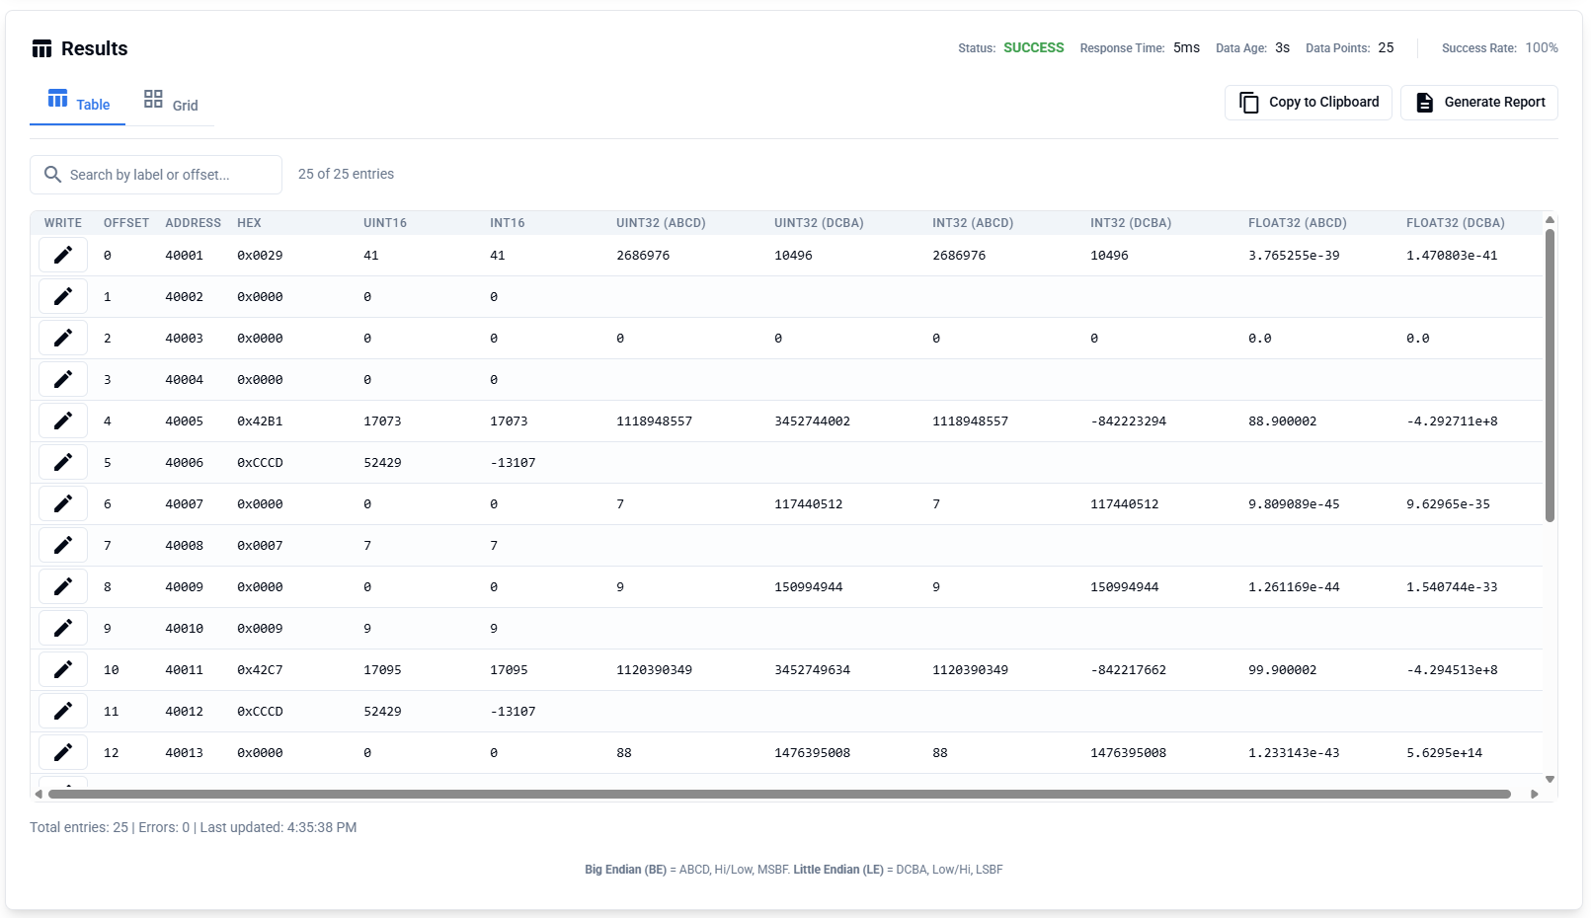The image size is (1591, 918).
Task: Click the document icon on Generate Report
Action: coord(1423,102)
